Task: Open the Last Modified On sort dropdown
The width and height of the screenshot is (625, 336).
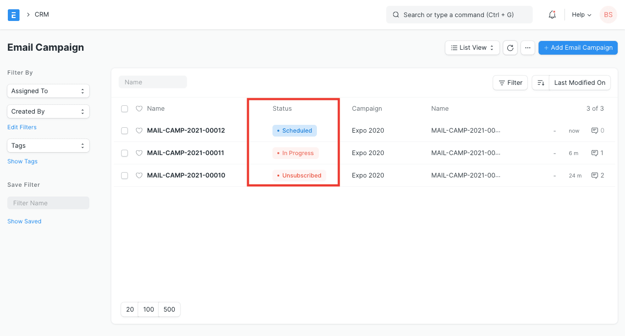Action: click(x=580, y=83)
